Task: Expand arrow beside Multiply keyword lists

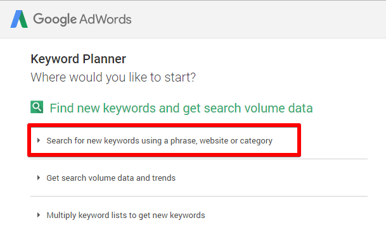Action: tap(39, 215)
